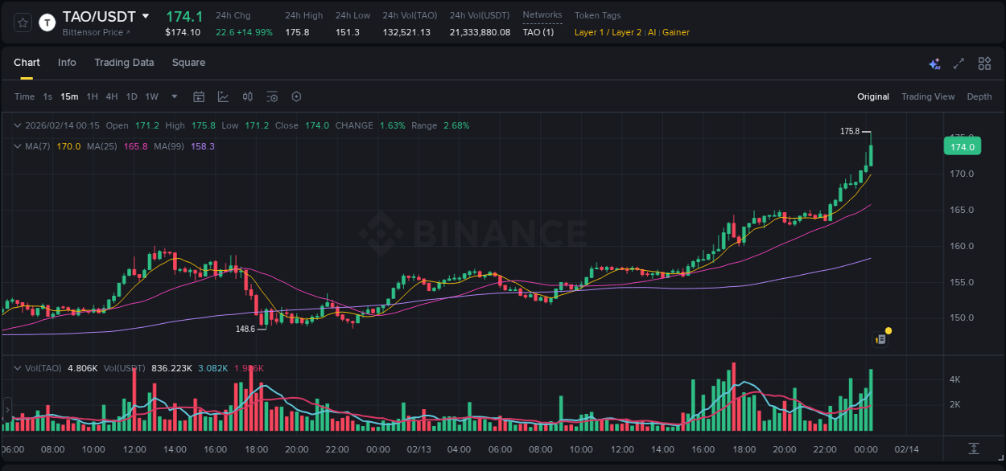Viewport: 1006px width, 471px height.
Task: Select the Gainer token tag
Action: (674, 32)
